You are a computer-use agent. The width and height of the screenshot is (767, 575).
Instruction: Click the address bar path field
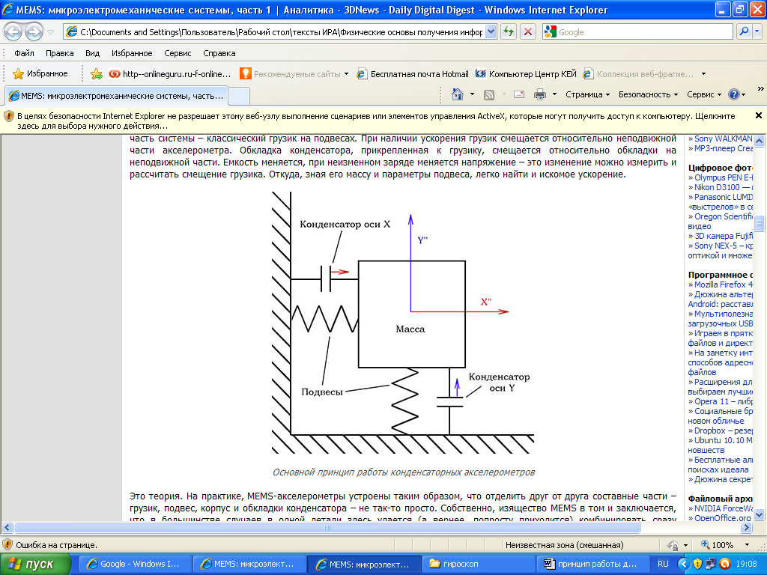pos(280,32)
